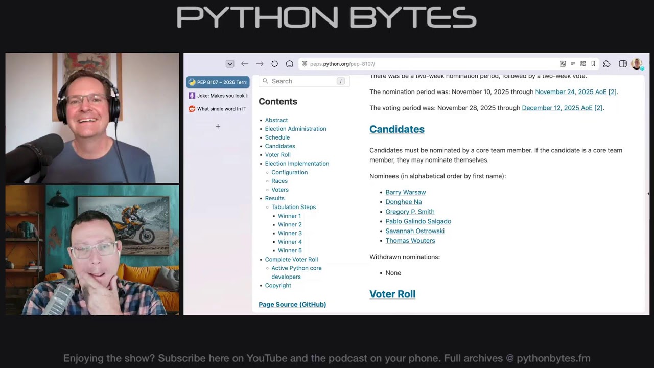654x368 pixels.
Task: Open December 12, 2025 AoE link
Action: click(x=557, y=108)
